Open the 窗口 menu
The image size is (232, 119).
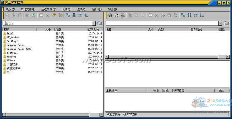tap(97, 9)
